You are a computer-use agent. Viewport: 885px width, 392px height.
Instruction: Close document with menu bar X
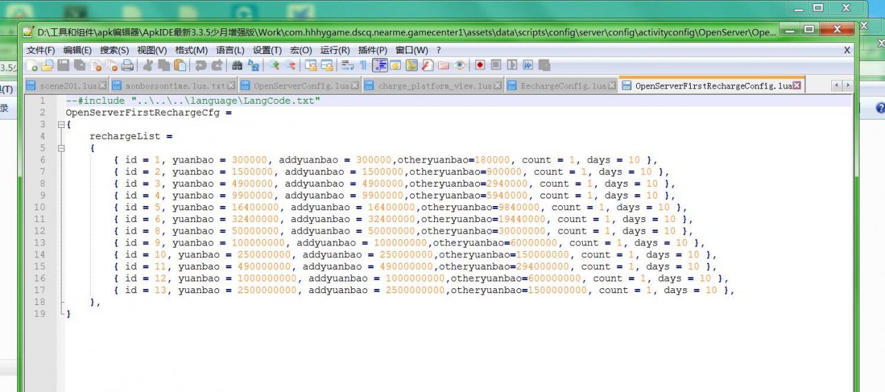pos(847,50)
